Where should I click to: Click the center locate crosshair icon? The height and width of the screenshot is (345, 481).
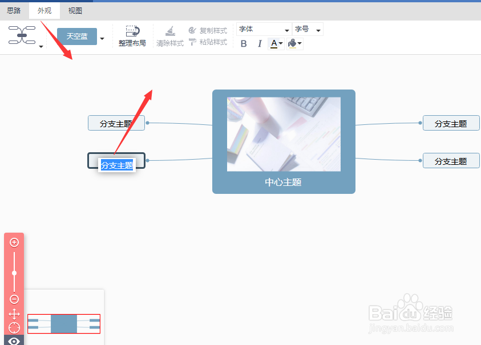tap(14, 327)
